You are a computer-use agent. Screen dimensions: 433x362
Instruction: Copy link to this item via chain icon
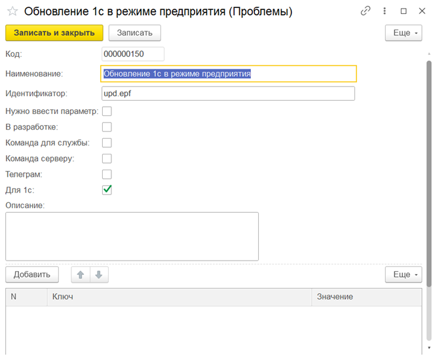[366, 11]
